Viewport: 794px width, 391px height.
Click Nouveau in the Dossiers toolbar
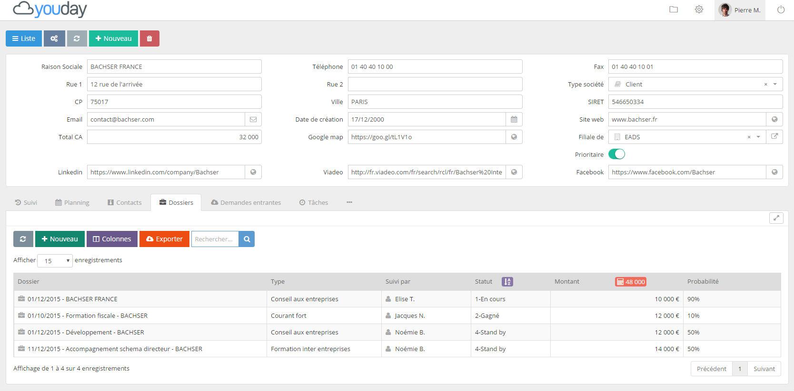point(60,239)
